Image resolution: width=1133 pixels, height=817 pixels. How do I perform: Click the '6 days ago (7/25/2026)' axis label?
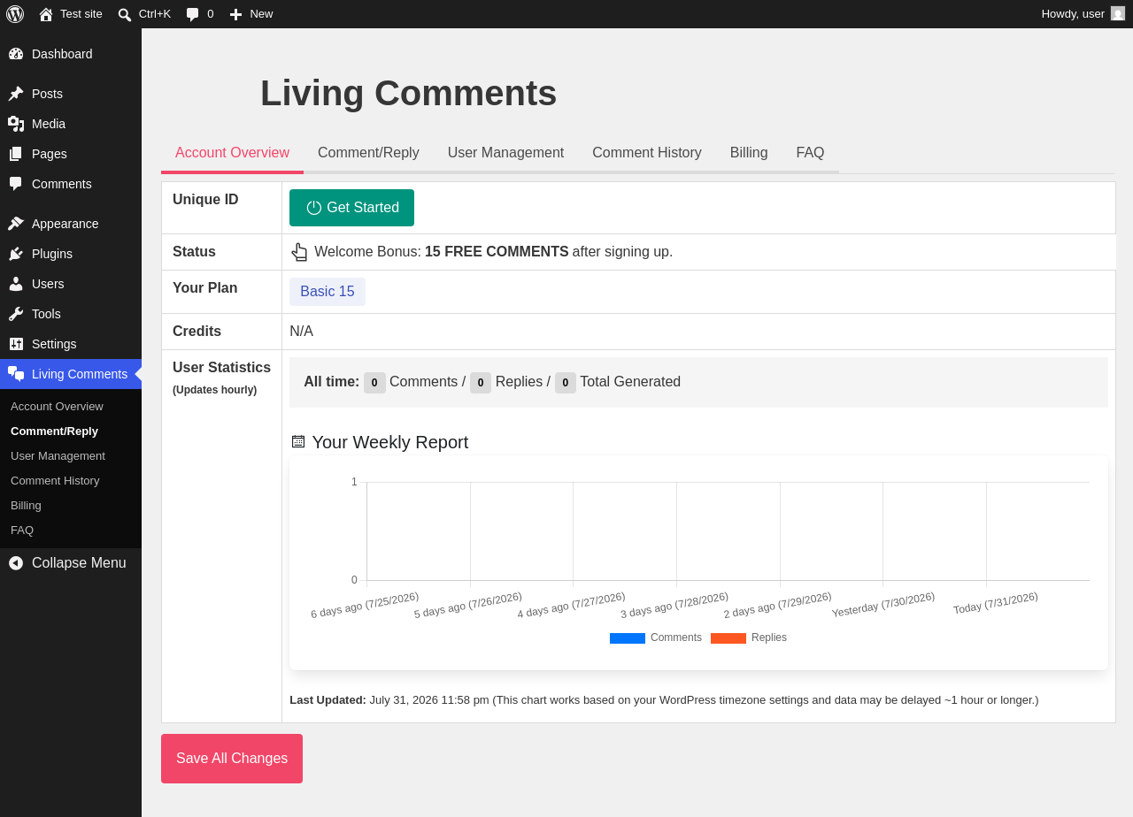pos(365,606)
